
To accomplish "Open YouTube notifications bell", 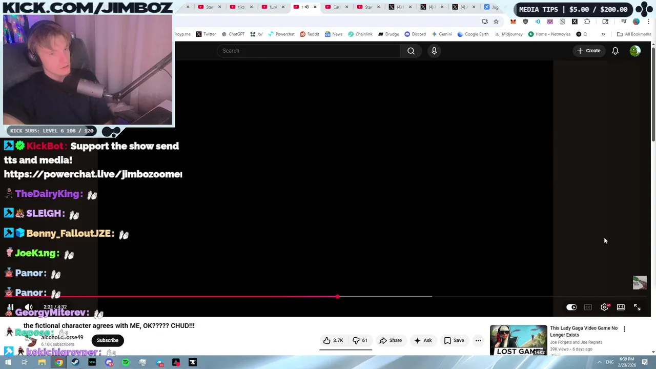I will click(616, 51).
